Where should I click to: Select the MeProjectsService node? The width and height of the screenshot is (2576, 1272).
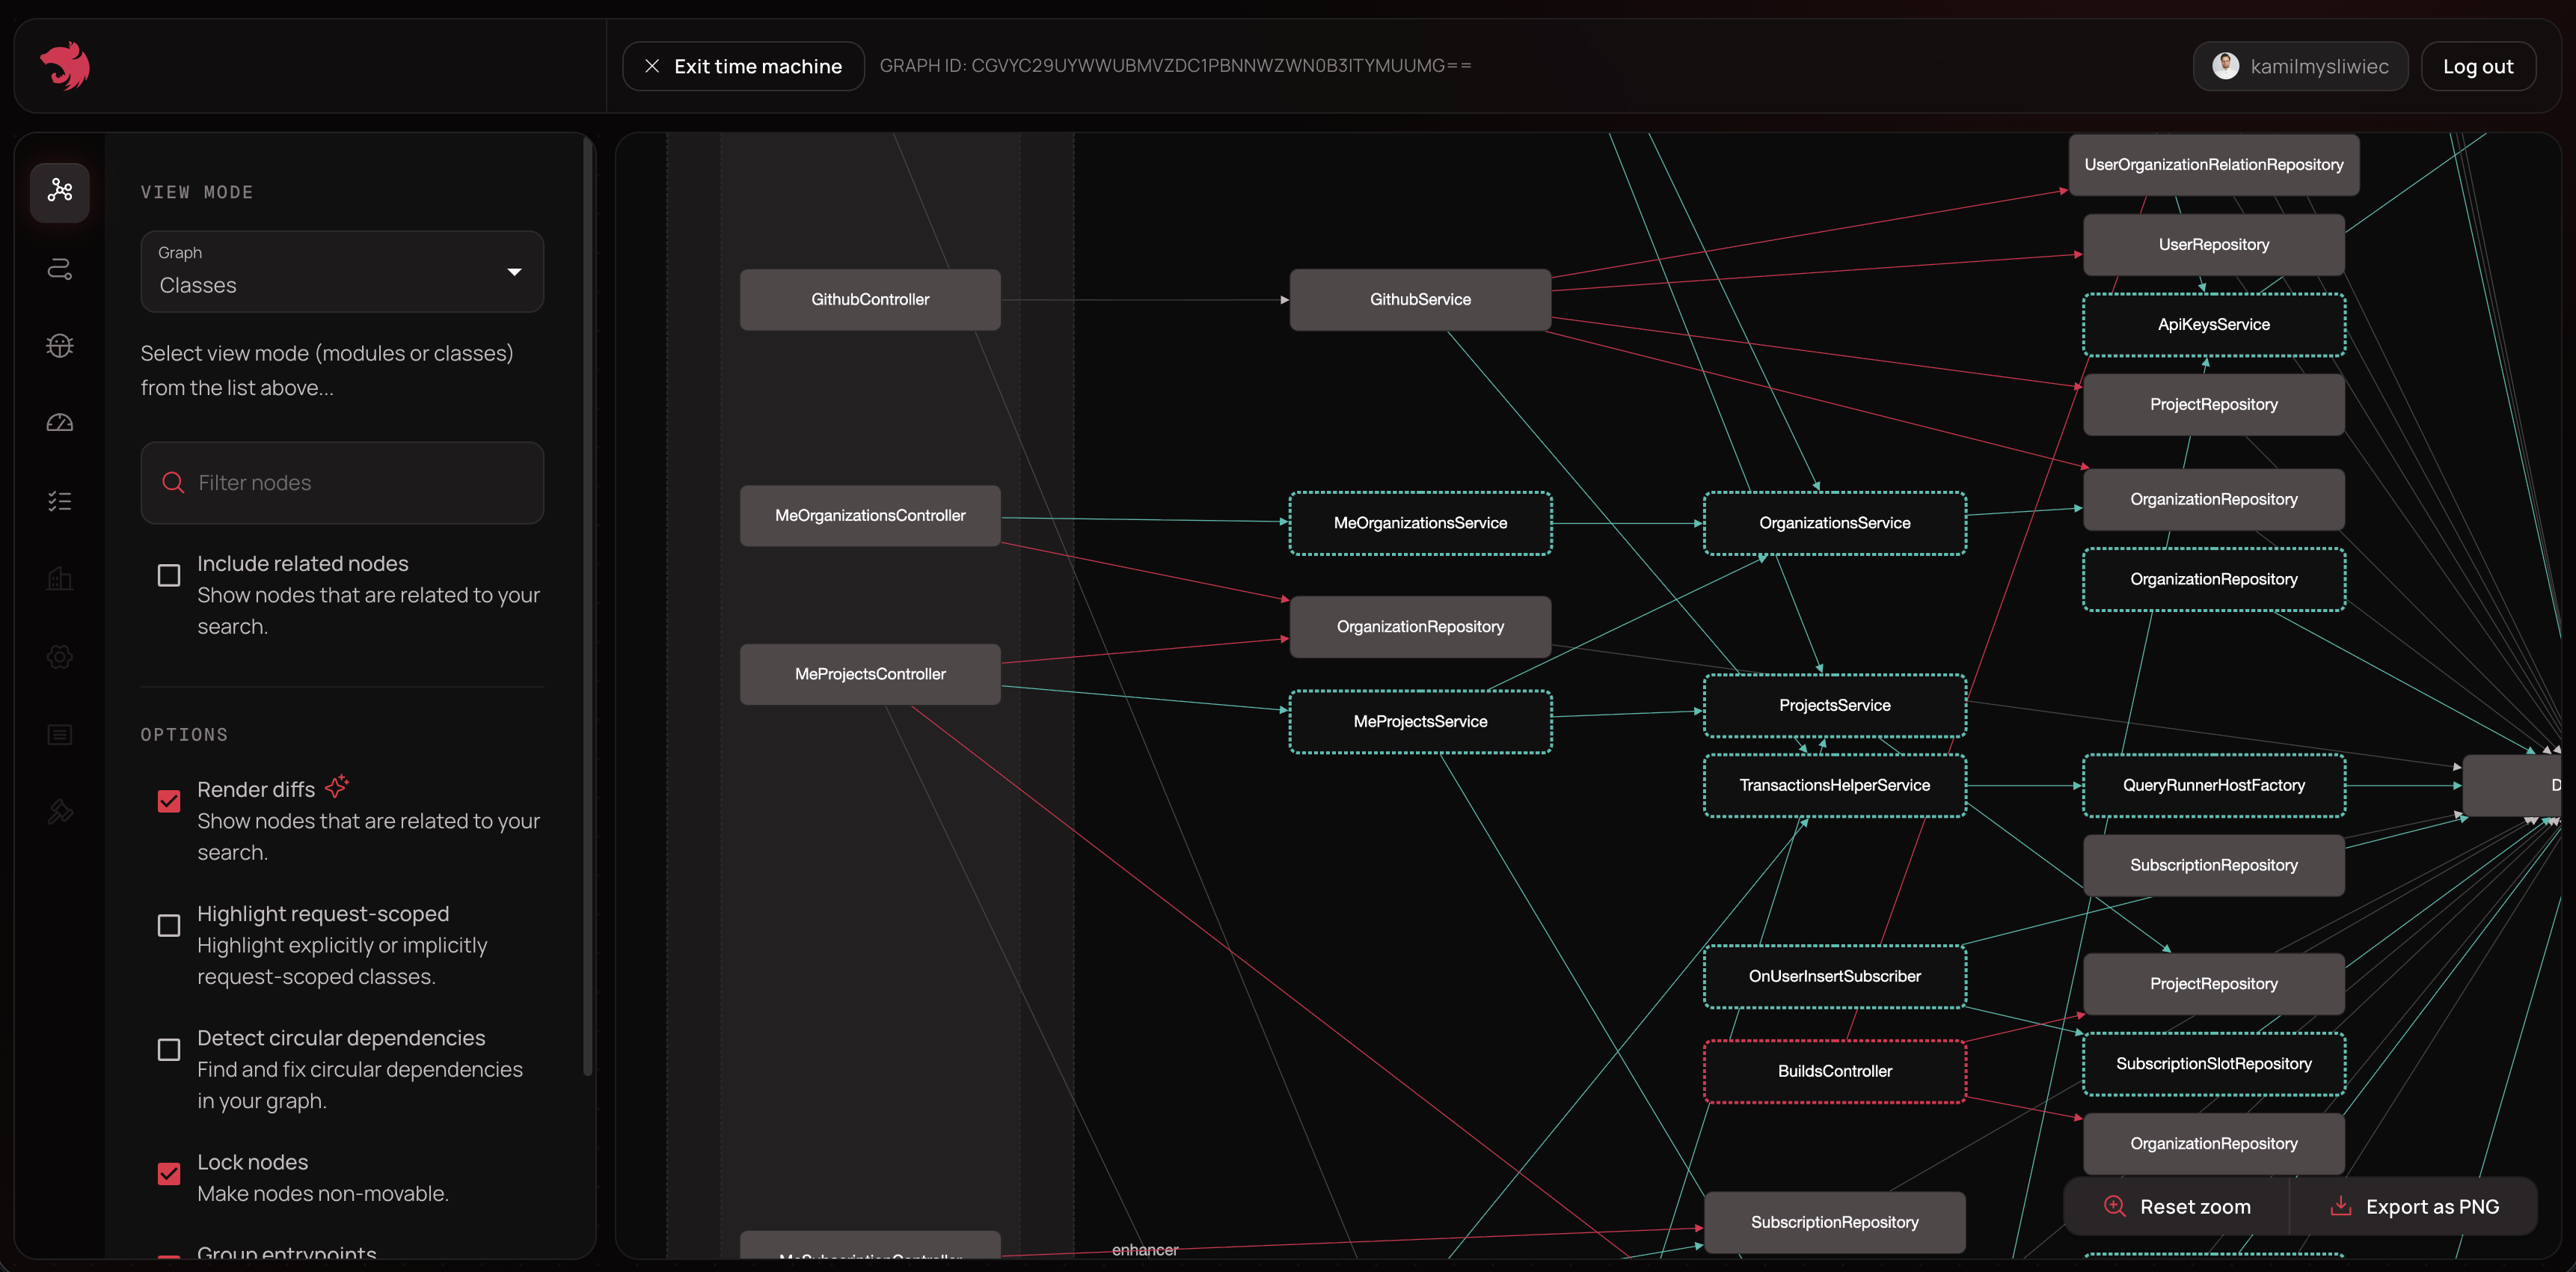tap(1420, 721)
